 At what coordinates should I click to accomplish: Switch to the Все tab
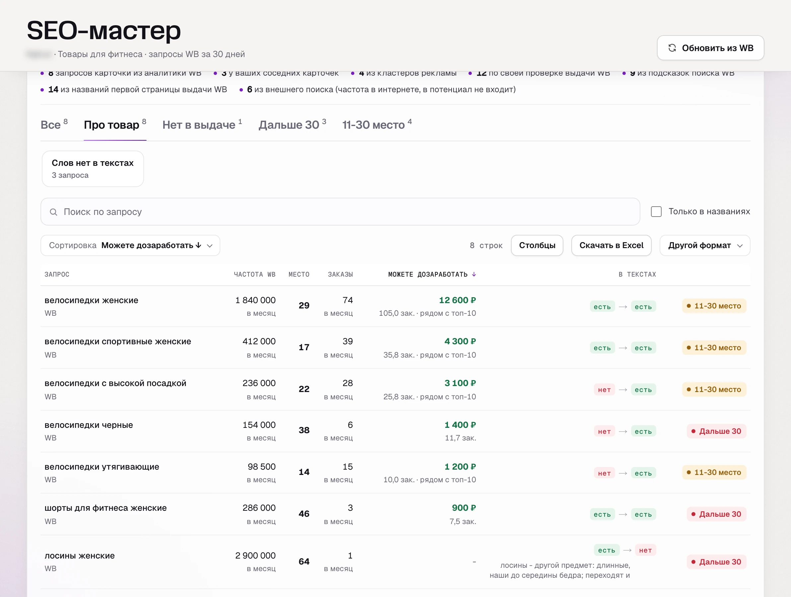54,125
